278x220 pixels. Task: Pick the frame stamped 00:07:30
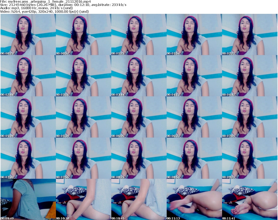click(28, 158)
